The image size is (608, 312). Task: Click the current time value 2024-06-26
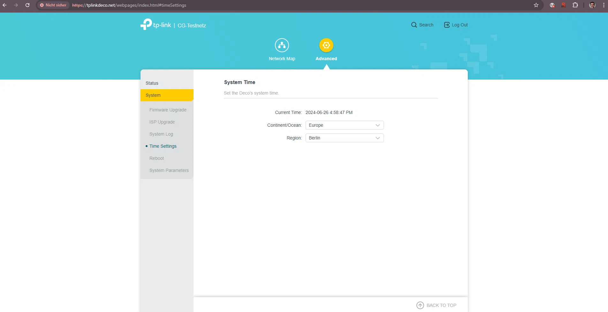pos(329,112)
